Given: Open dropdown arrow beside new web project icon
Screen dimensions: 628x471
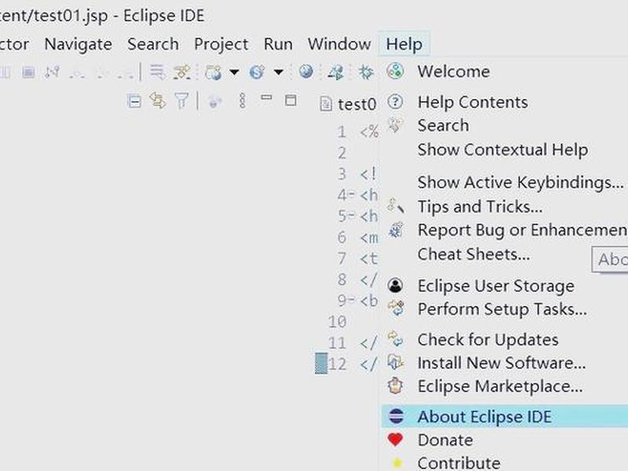Looking at the screenshot, I should tap(234, 72).
